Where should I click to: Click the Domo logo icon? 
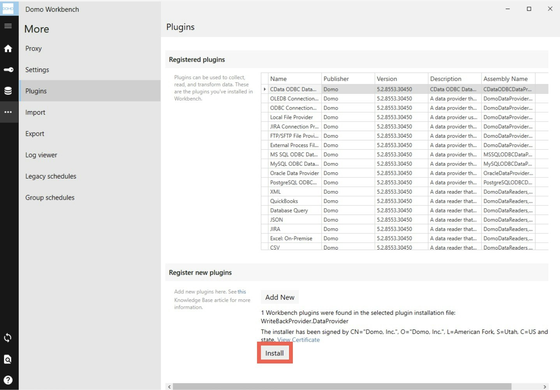point(9,9)
